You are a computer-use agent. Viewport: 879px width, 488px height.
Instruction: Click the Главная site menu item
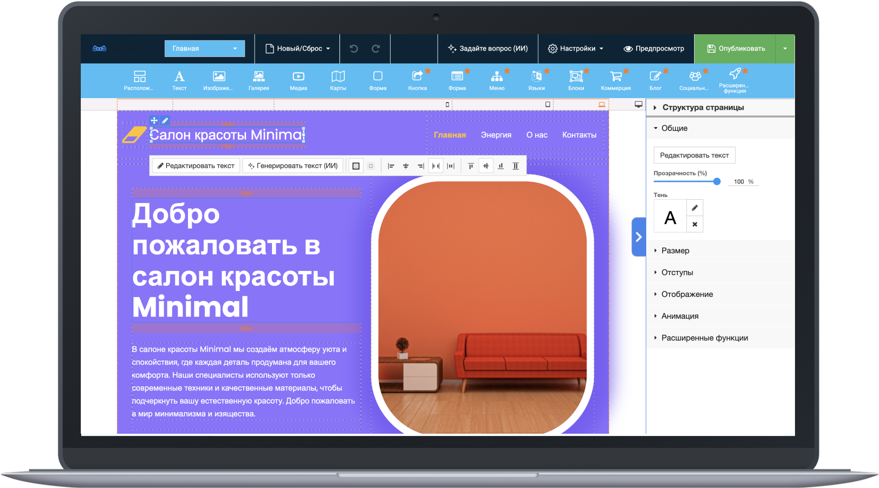pos(450,135)
